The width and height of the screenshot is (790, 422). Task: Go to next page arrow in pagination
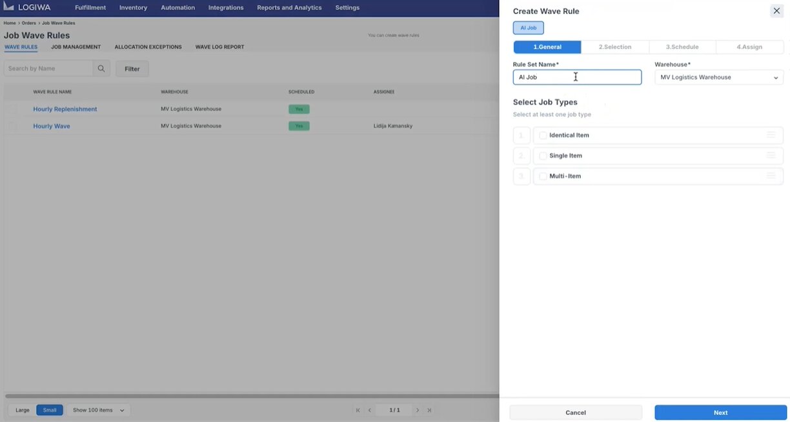point(418,410)
